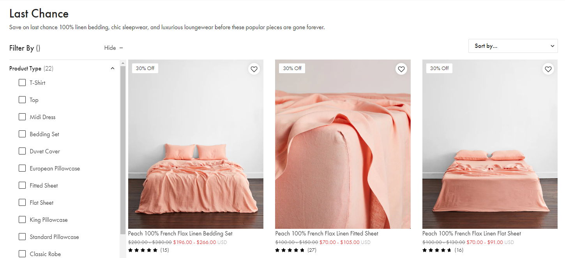Favorite the Peach Linen Bedding Set with heart icon

coord(254,69)
